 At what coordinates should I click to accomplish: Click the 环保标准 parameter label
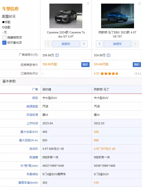point(32,115)
